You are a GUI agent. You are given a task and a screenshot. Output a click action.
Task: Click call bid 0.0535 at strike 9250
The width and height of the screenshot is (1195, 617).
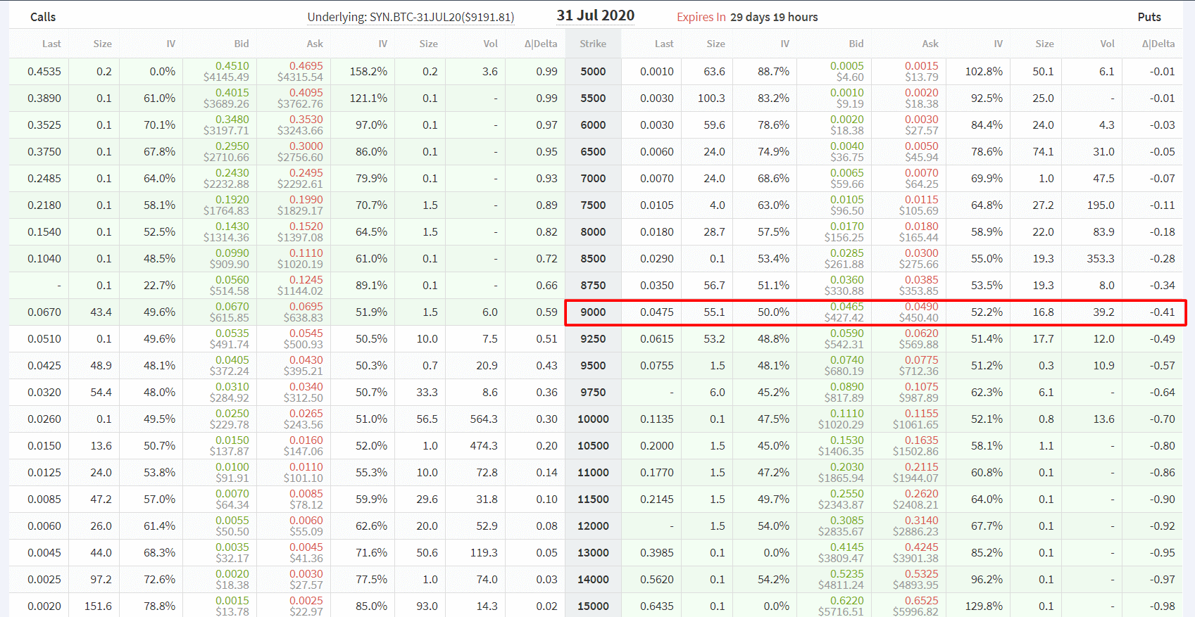coord(232,333)
